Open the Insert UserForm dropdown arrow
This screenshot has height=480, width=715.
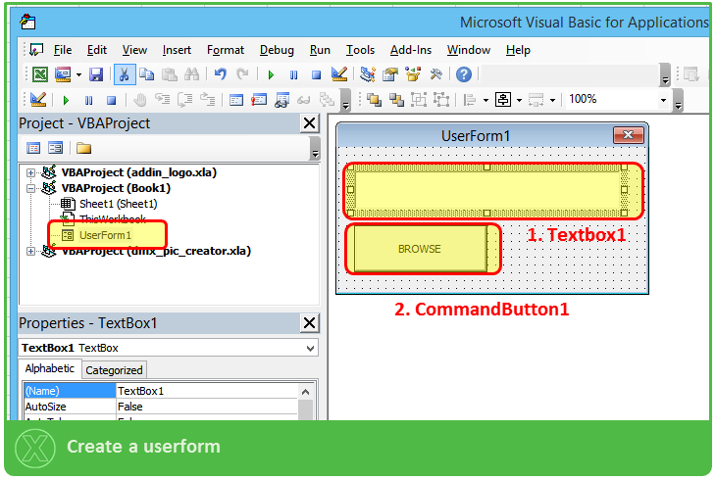tap(78, 74)
